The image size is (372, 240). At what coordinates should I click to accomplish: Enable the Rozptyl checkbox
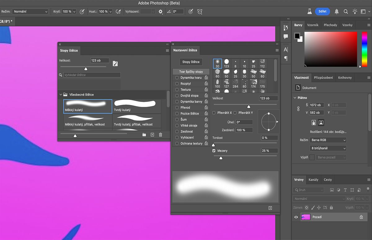click(177, 84)
